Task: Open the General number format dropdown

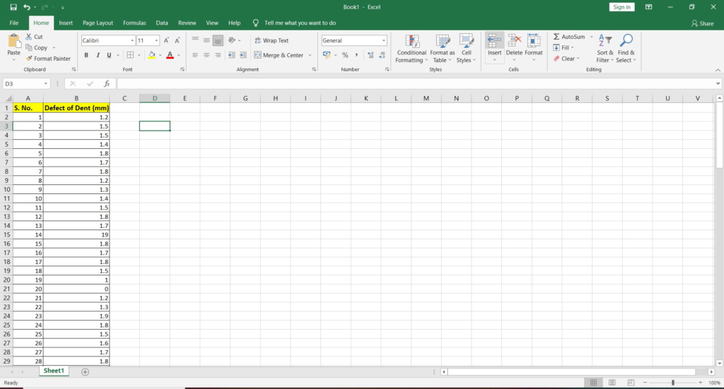Action: pyautogui.click(x=384, y=40)
